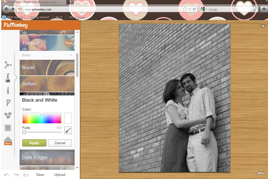Screen dimensions: 268x179
Task: Click the search magnifier icon
Action: click(x=255, y=9)
